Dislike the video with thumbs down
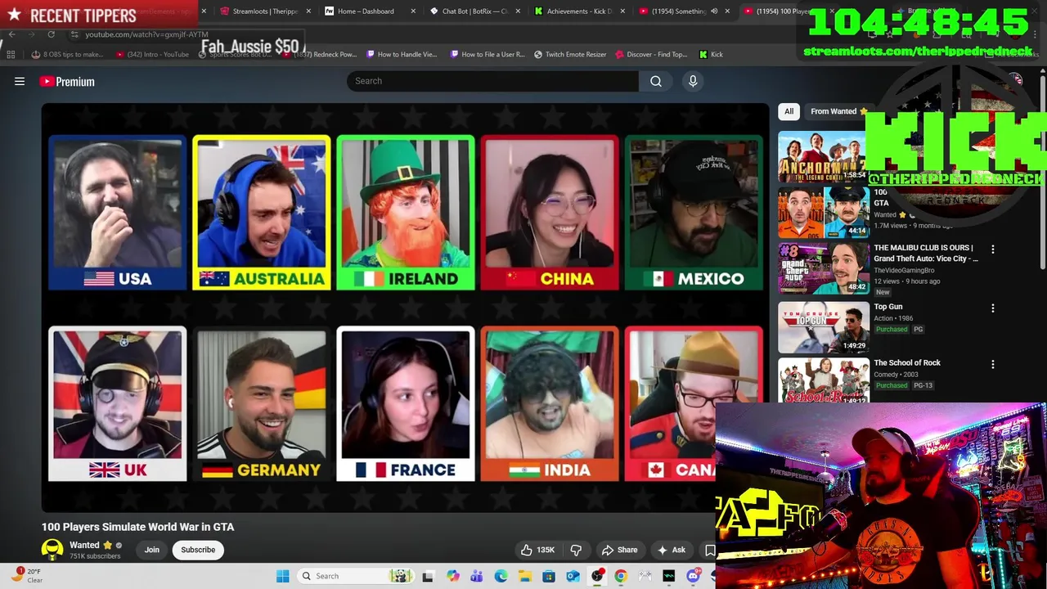This screenshot has width=1047, height=589. [x=576, y=550]
